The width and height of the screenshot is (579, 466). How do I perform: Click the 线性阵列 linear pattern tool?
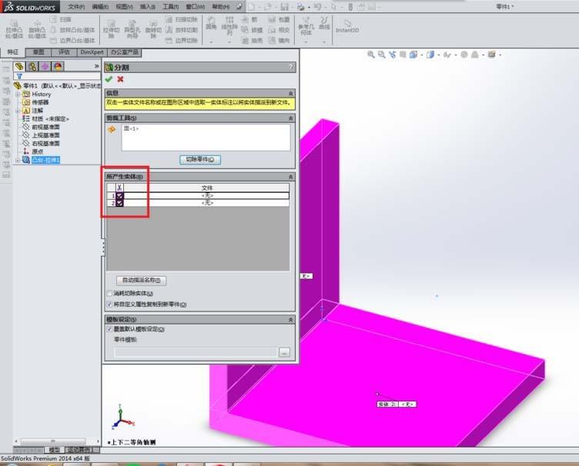click(229, 26)
